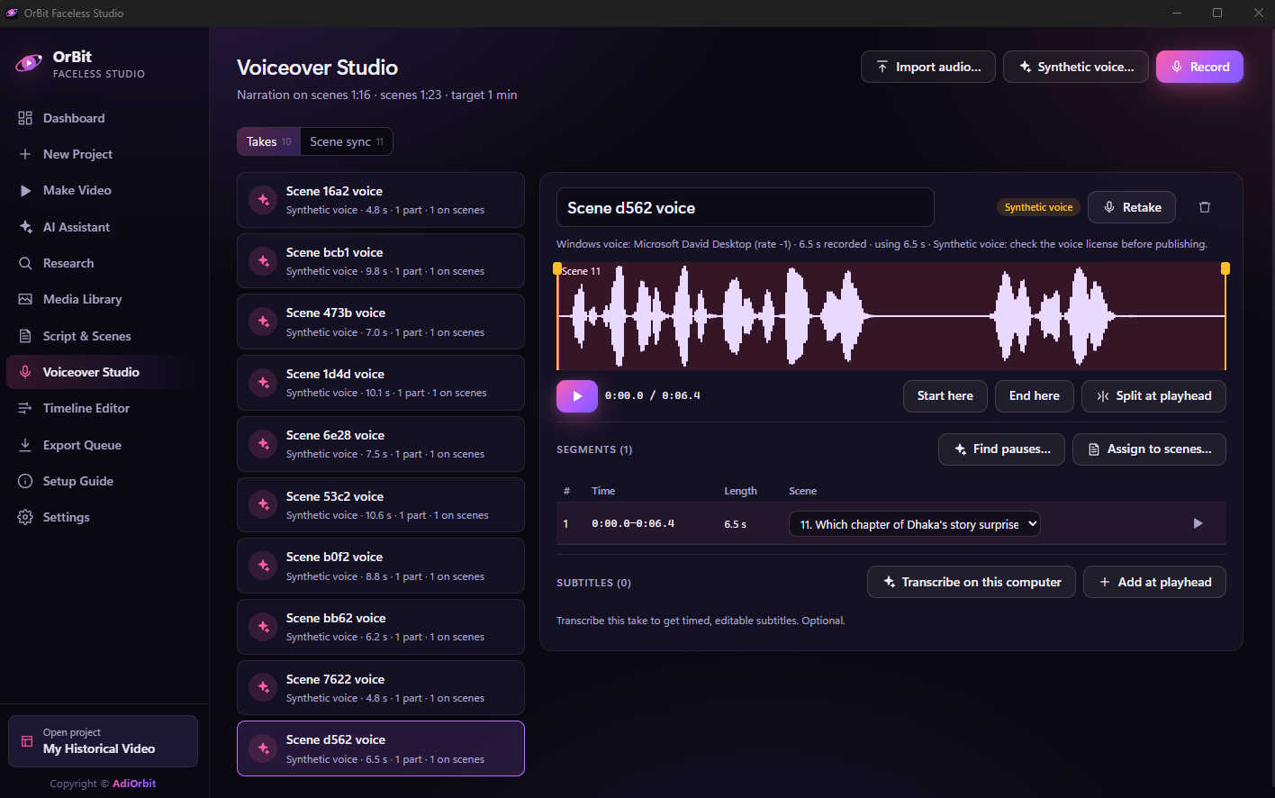Click Split at playhead

[1153, 395]
